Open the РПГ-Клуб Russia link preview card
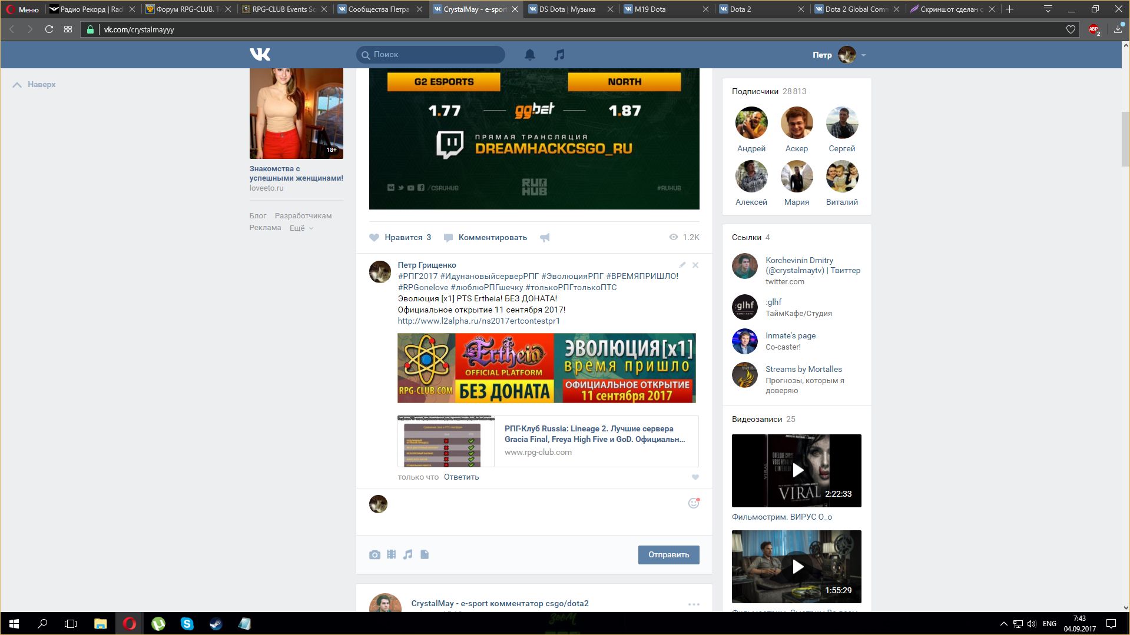 coord(548,441)
